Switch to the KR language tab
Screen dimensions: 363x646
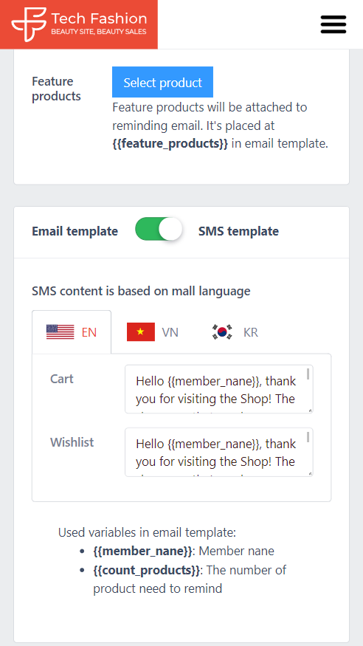235,332
